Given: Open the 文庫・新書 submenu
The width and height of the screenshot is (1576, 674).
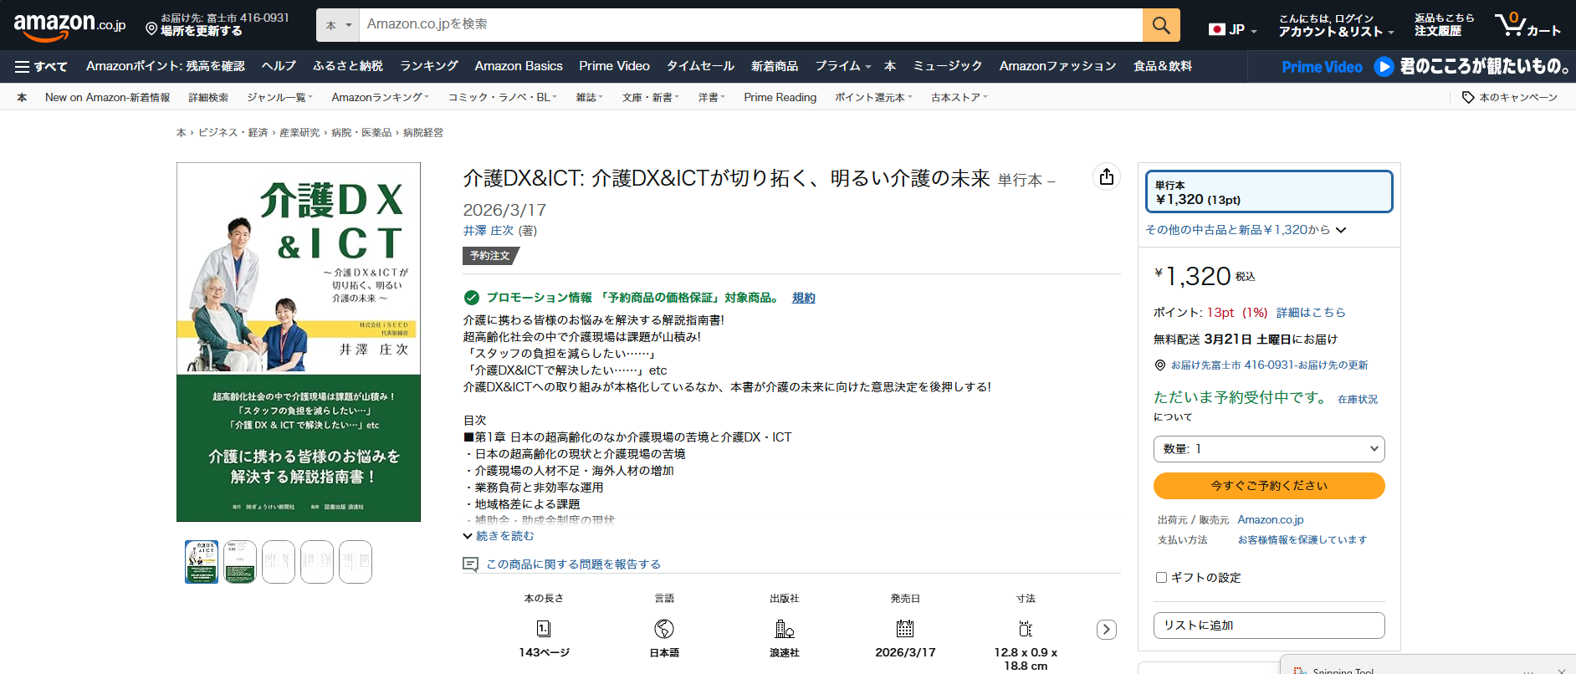Looking at the screenshot, I should pos(651,98).
